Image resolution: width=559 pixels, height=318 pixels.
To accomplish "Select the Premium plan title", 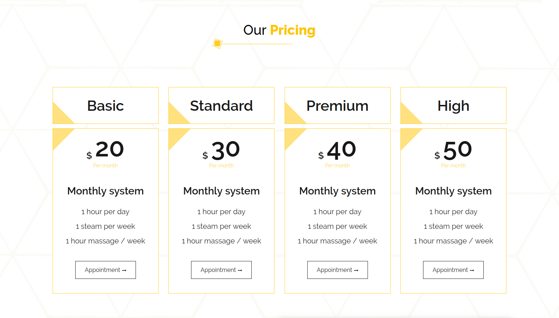I will pos(338,106).
